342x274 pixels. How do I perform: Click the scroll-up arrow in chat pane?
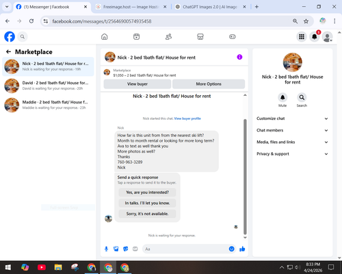tap(245, 95)
